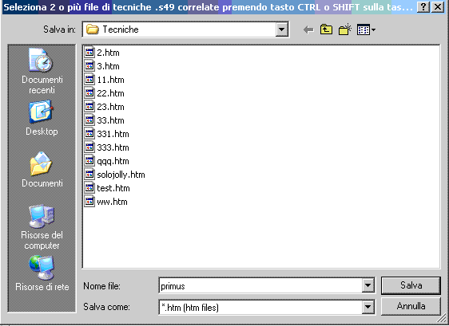Expand the Salva come type dropdown
Viewport: 449px width, 326px height.
click(368, 307)
